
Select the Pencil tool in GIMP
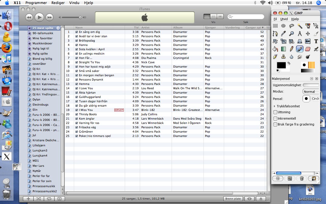pos(291,49)
